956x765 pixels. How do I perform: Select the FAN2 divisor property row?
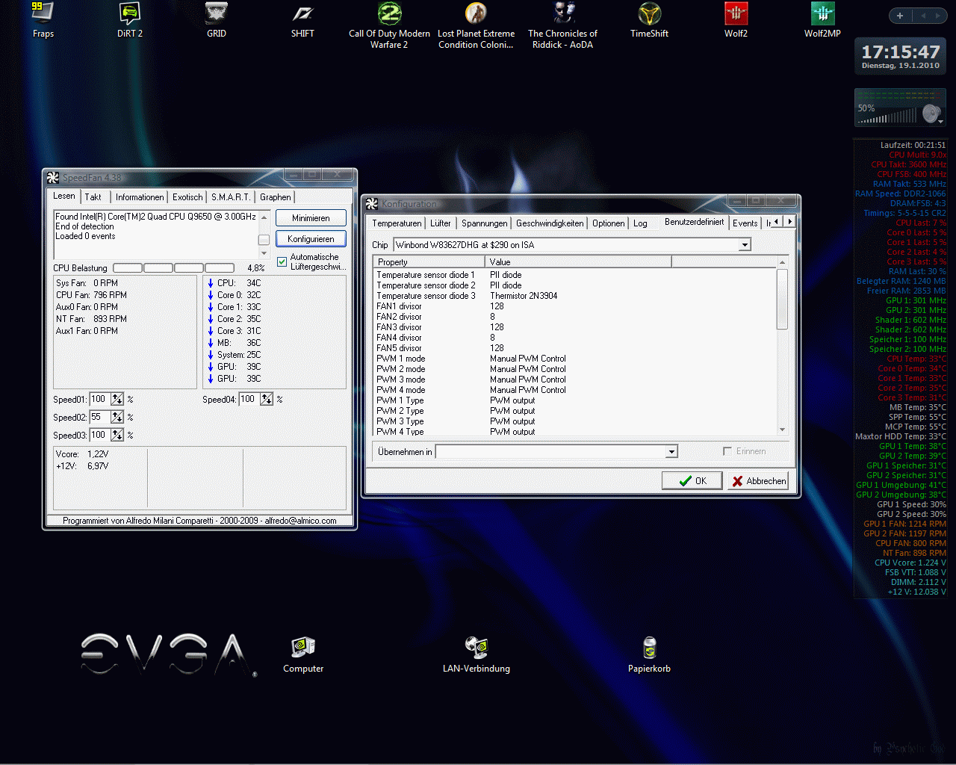tap(575, 317)
